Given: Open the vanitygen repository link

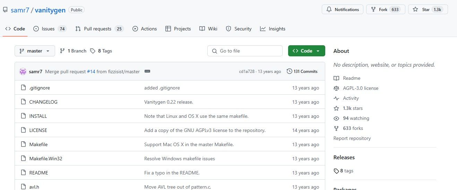Looking at the screenshot, I should [50, 10].
